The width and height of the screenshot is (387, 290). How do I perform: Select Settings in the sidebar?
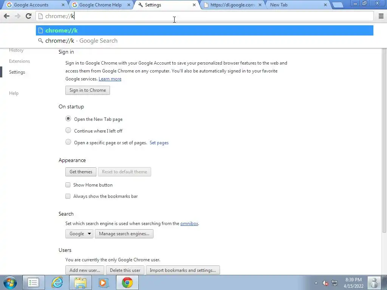(x=17, y=72)
